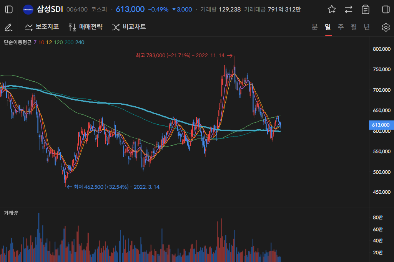This screenshot has width=394, height=262.
Task: Click the swap arrows icon
Action: [349, 10]
